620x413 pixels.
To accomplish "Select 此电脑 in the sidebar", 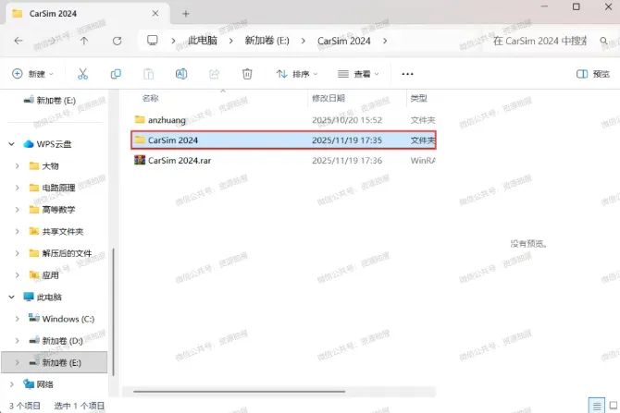I will (43, 297).
